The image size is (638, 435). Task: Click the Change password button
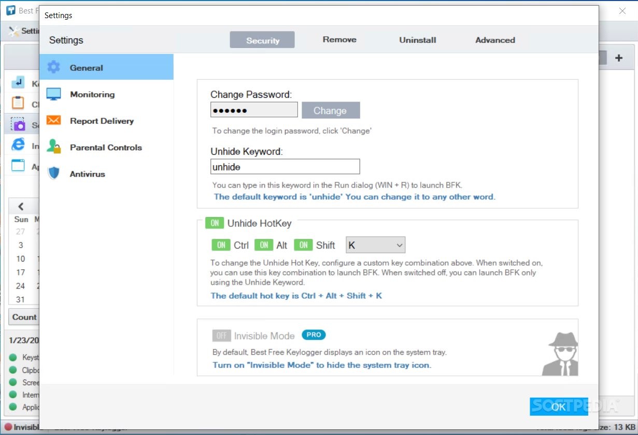[331, 110]
